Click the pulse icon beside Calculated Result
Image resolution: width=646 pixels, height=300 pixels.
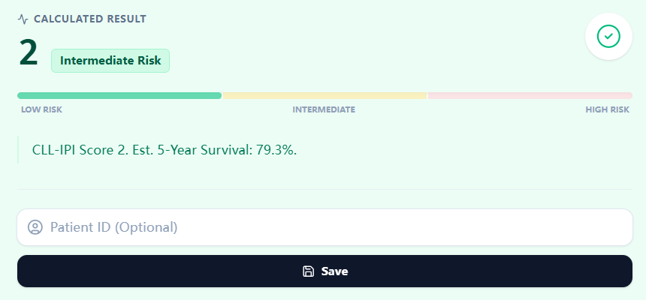(23, 19)
